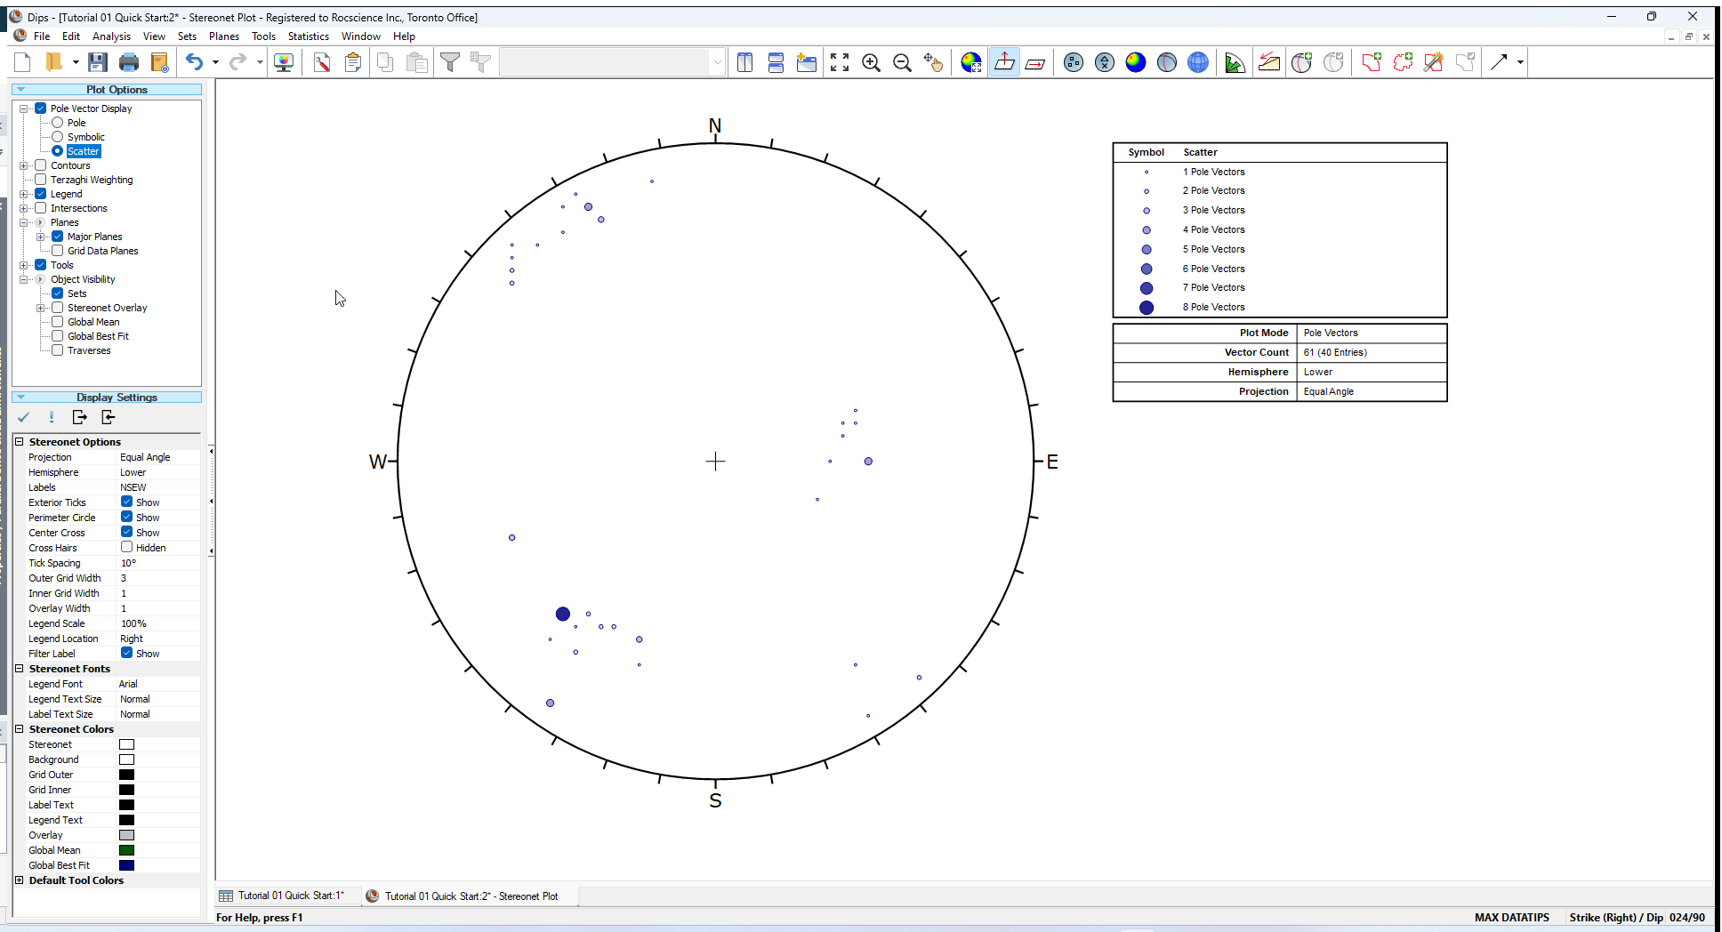Launch the 3D Stereosphere globe icon

1199,62
